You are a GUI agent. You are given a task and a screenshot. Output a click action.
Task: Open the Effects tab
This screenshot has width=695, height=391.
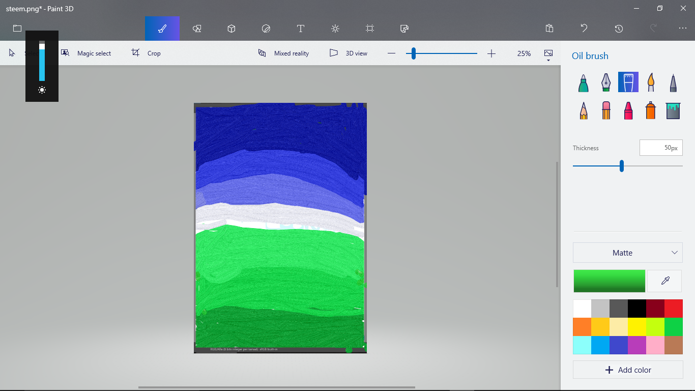coord(335,29)
